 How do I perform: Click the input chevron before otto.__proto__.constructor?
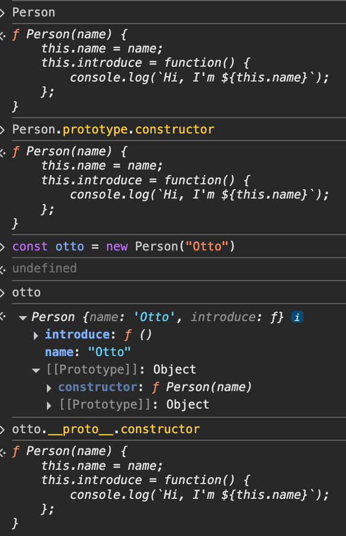tap(3, 429)
